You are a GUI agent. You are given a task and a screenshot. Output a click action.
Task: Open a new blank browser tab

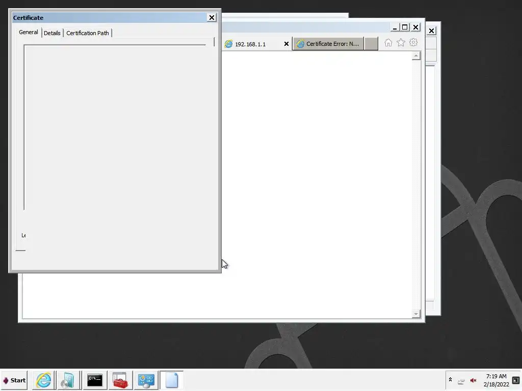coord(371,44)
